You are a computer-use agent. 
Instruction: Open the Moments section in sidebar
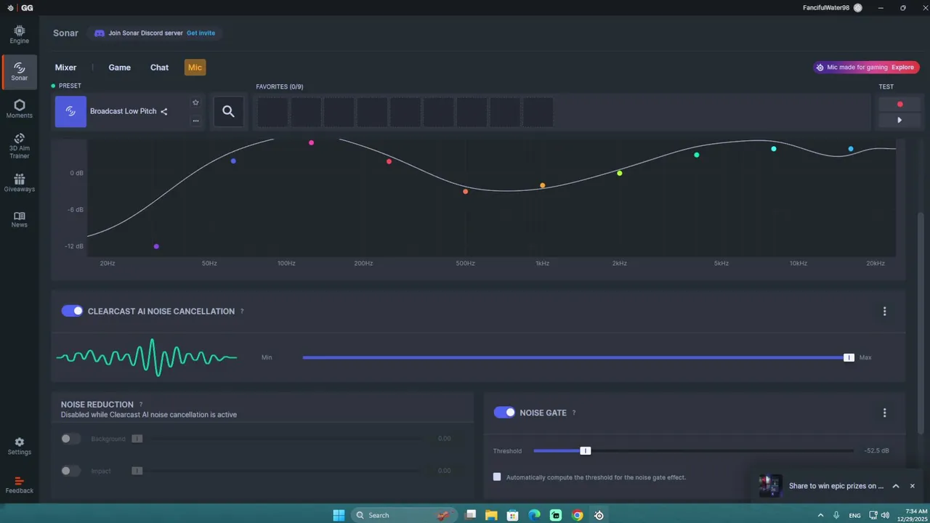[x=20, y=109]
